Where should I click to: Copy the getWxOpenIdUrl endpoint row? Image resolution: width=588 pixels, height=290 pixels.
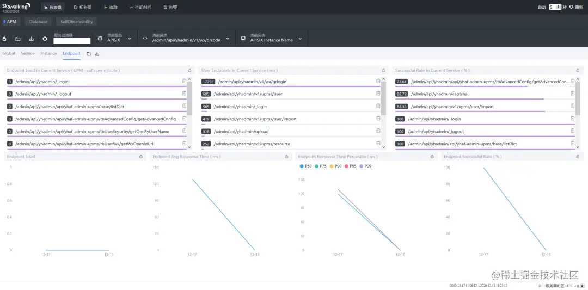184,143
